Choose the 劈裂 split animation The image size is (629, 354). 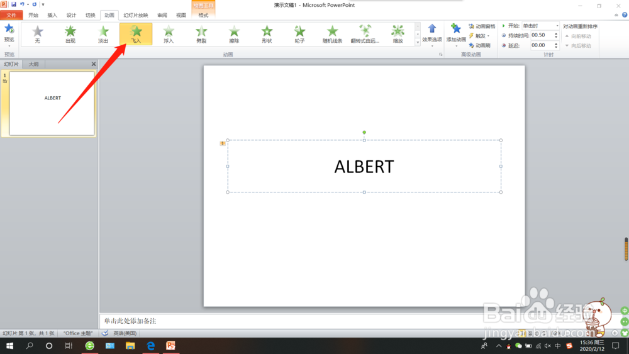coord(201,34)
